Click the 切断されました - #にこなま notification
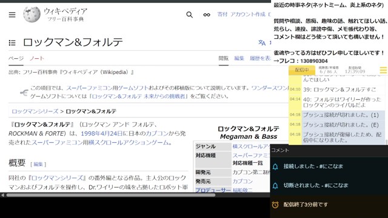Image resolution: width=388 pixels, height=218 pixels. pos(329,186)
